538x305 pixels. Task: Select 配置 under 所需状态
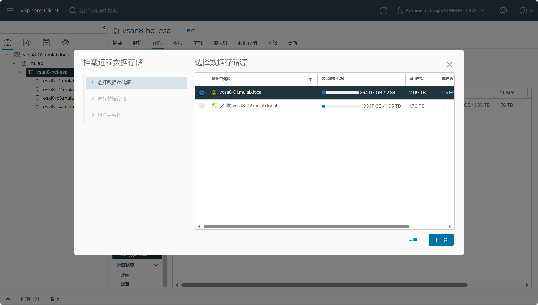(x=125, y=284)
